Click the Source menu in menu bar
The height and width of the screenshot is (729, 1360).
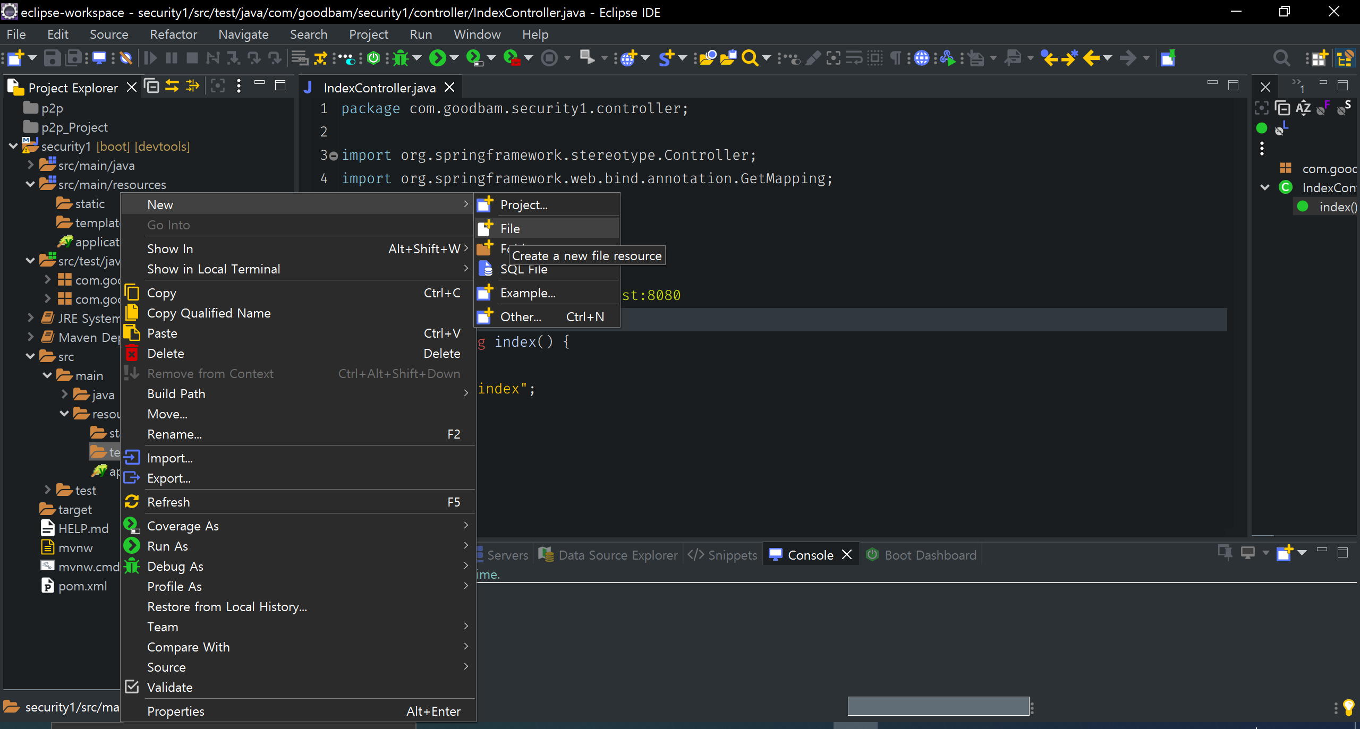(109, 35)
